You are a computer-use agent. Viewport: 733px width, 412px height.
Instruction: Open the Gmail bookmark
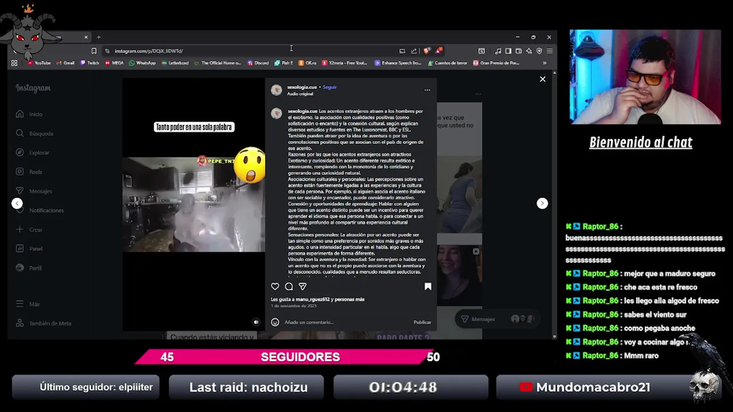[65, 63]
